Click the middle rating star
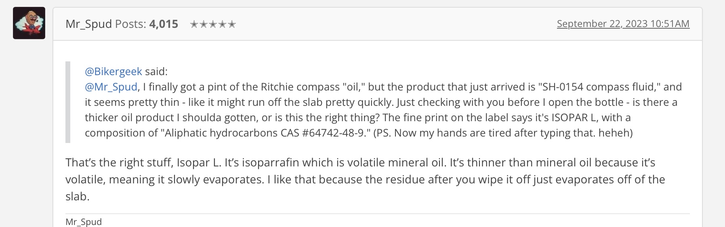The height and width of the screenshot is (227, 725). (213, 25)
